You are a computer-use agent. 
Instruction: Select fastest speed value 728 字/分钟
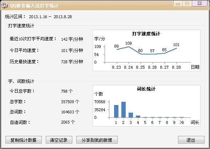(72, 62)
